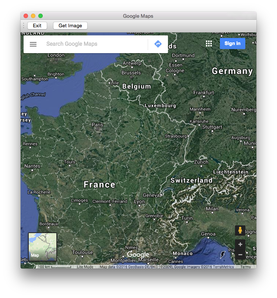Click the Geneva city label
This screenshot has height=298, width=277.
151,195
